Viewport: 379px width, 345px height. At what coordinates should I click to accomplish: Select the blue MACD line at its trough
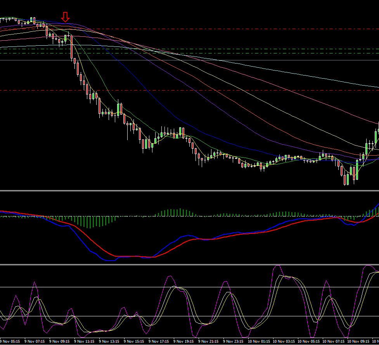pos(109,260)
